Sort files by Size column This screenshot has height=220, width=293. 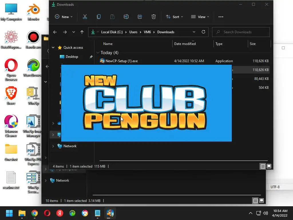pos(253,44)
